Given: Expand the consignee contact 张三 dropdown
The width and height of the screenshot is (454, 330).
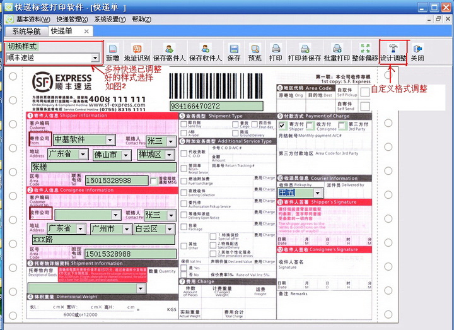Looking at the screenshot, I should coord(171,215).
